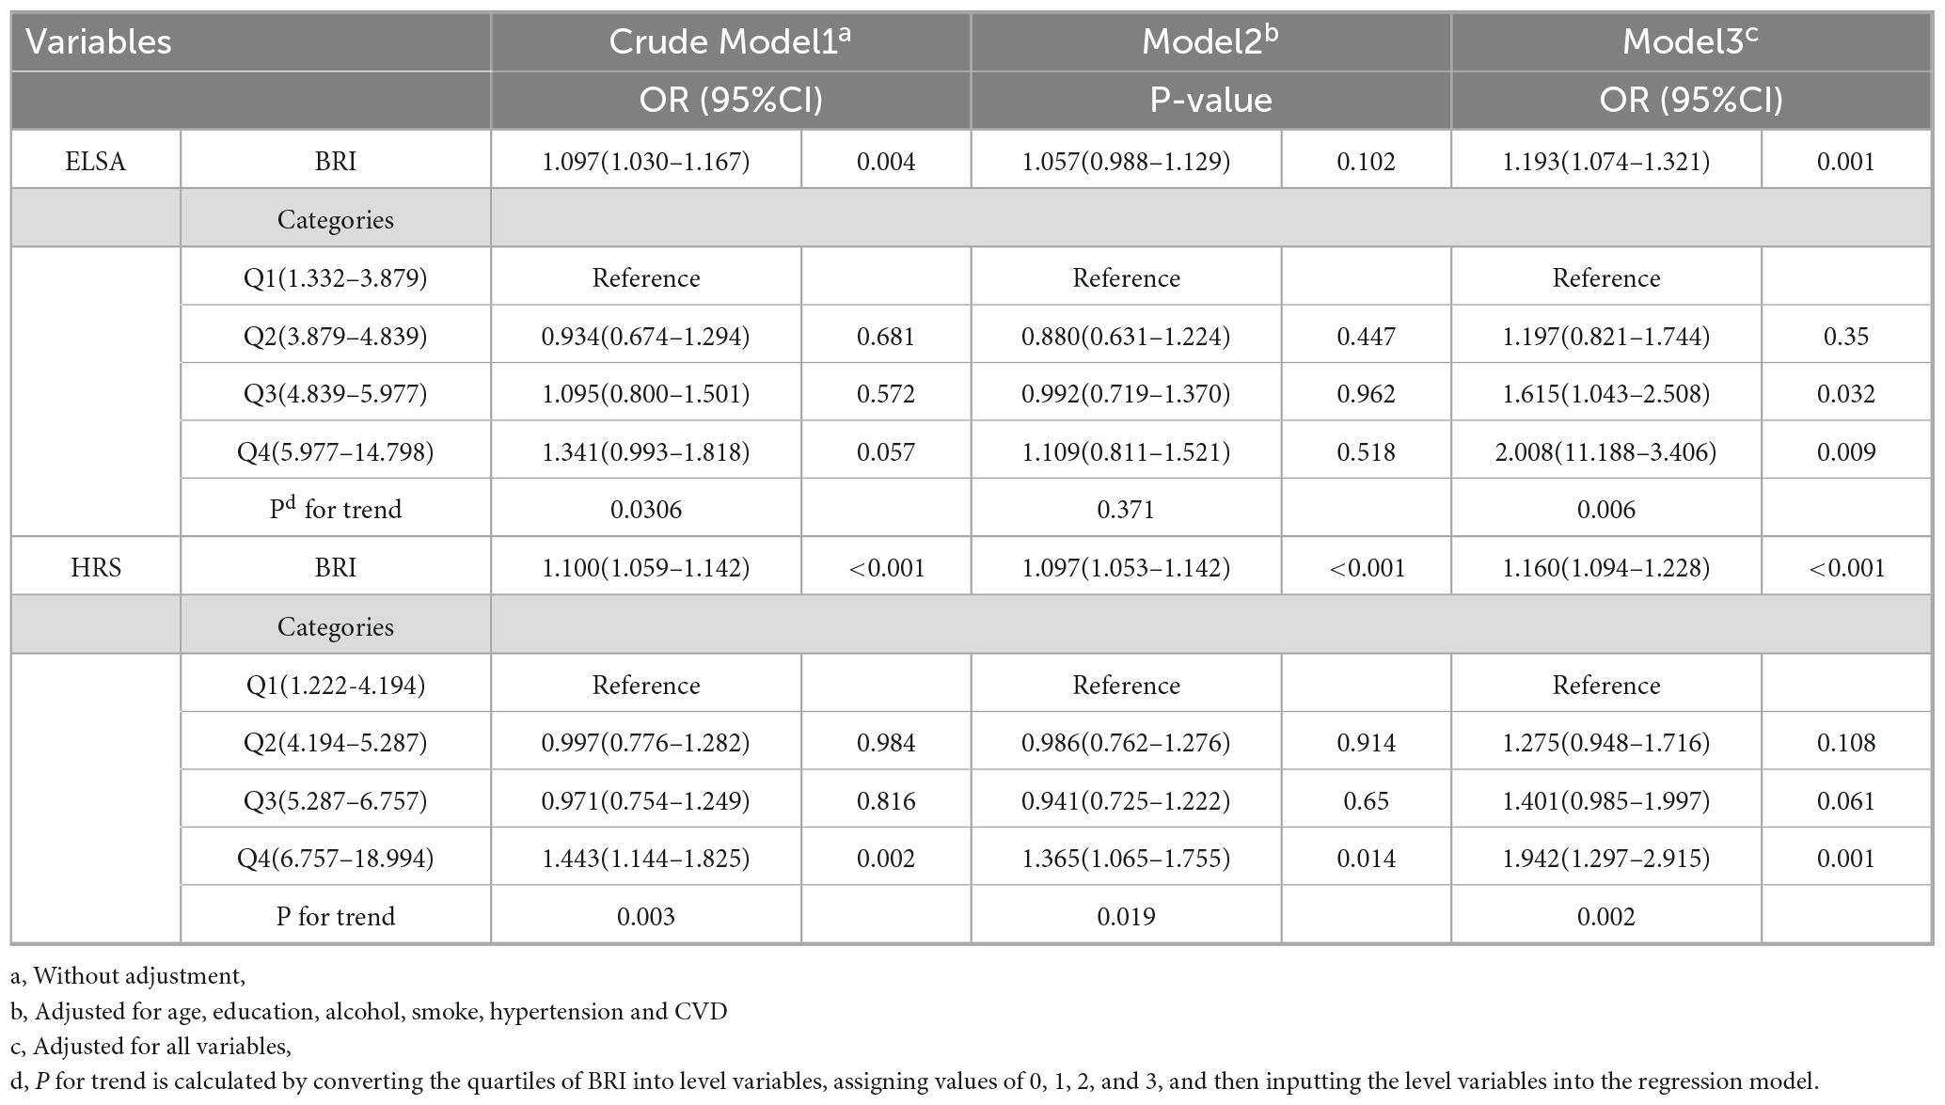The width and height of the screenshot is (1945, 1105).
Task: Click the "P-value" subheader cell
Action: [x=1210, y=101]
